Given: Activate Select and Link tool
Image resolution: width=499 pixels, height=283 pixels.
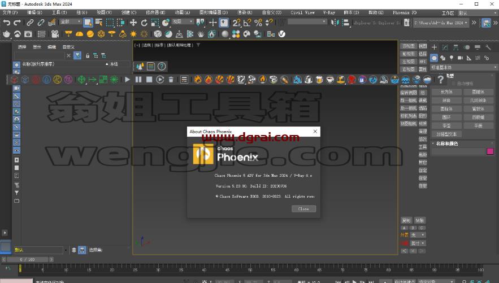Looking at the screenshot, I should (30, 23).
